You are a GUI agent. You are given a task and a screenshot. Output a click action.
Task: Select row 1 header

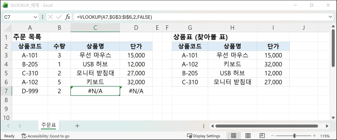click(x=6, y=37)
